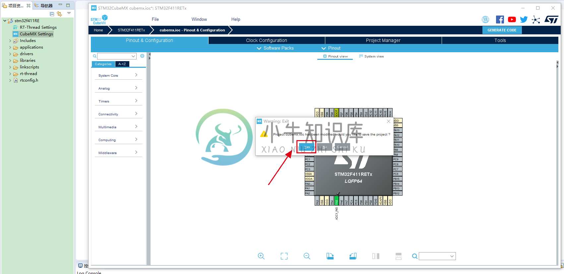Switch to Clock Configuration tab

click(267, 40)
